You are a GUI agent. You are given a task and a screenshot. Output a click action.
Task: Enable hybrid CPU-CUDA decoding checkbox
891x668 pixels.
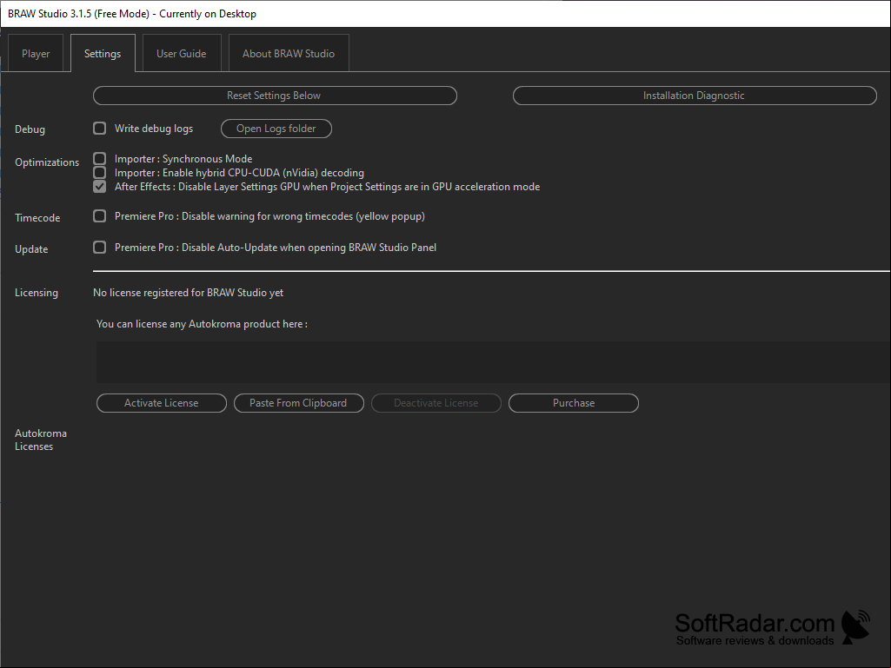pos(99,172)
